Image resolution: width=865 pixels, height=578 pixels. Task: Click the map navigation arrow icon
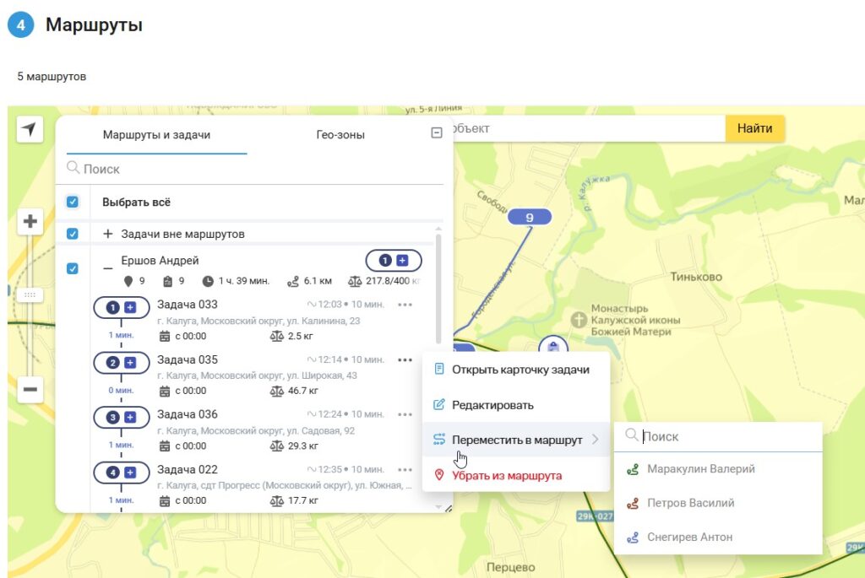coord(30,129)
